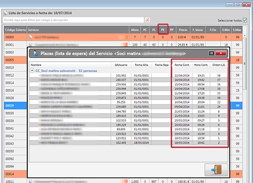
Task: Clear the service filter with red X icon
Action: (x=147, y=20)
